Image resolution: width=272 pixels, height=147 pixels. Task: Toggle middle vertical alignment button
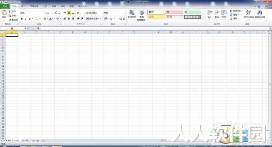(x=69, y=13)
